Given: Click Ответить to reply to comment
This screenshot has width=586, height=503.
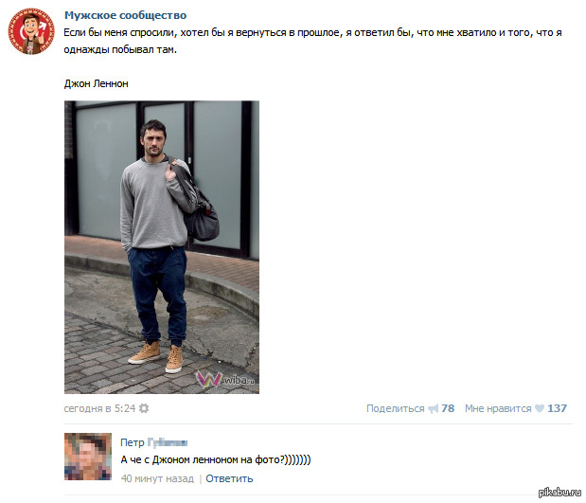Looking at the screenshot, I should pyautogui.click(x=229, y=478).
